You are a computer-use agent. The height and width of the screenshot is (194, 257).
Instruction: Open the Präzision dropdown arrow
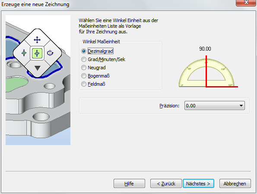pos(241,106)
